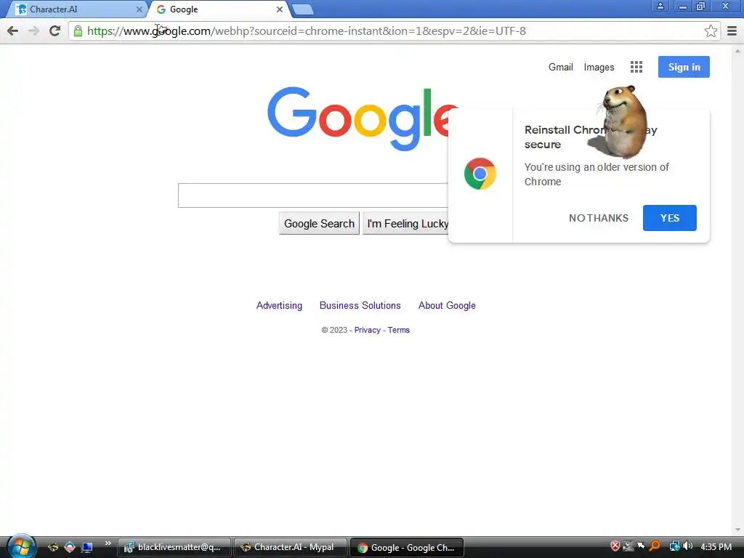744x558 pixels.
Task: Open the Chrome profile person icon
Action: (x=660, y=7)
